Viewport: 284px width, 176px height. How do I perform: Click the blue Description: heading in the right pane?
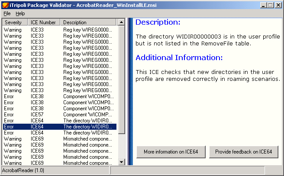158,22
